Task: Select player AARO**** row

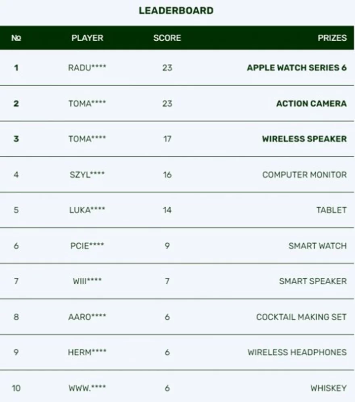Action: [x=87, y=317]
